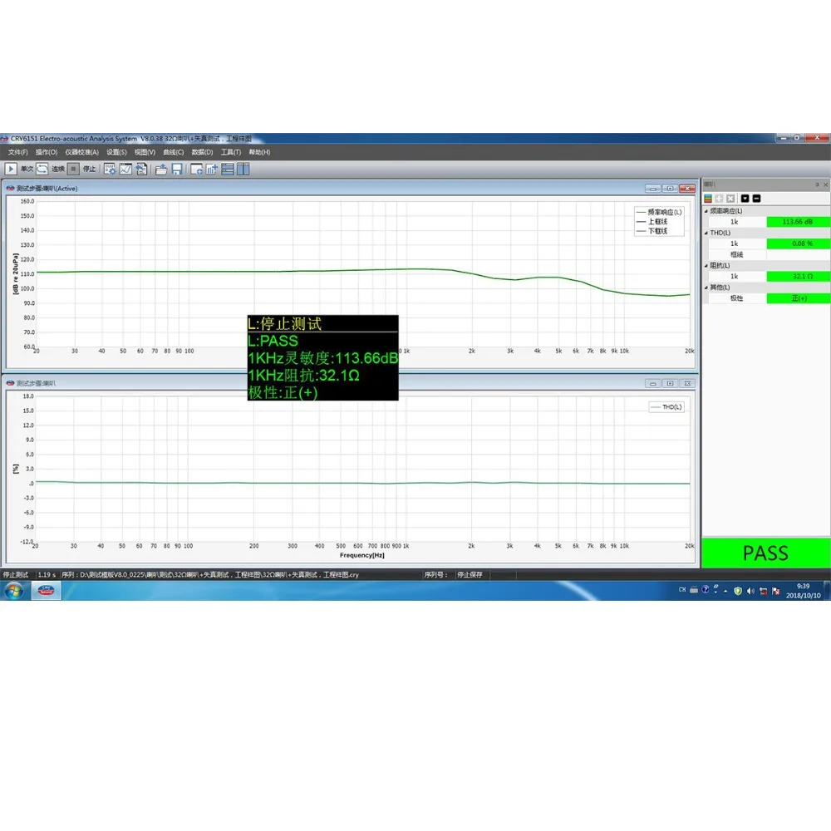
Task: Tile windows horizontally using stacked layout icon
Action: [228, 169]
